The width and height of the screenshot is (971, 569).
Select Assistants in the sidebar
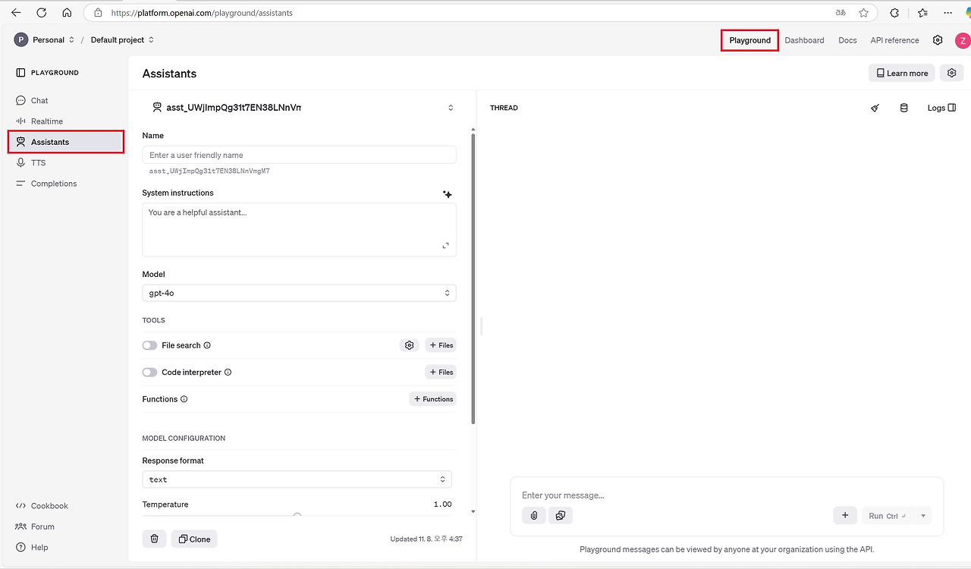(x=66, y=142)
